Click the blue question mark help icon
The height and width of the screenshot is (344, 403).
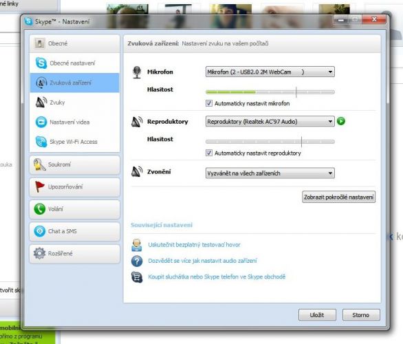click(137, 261)
